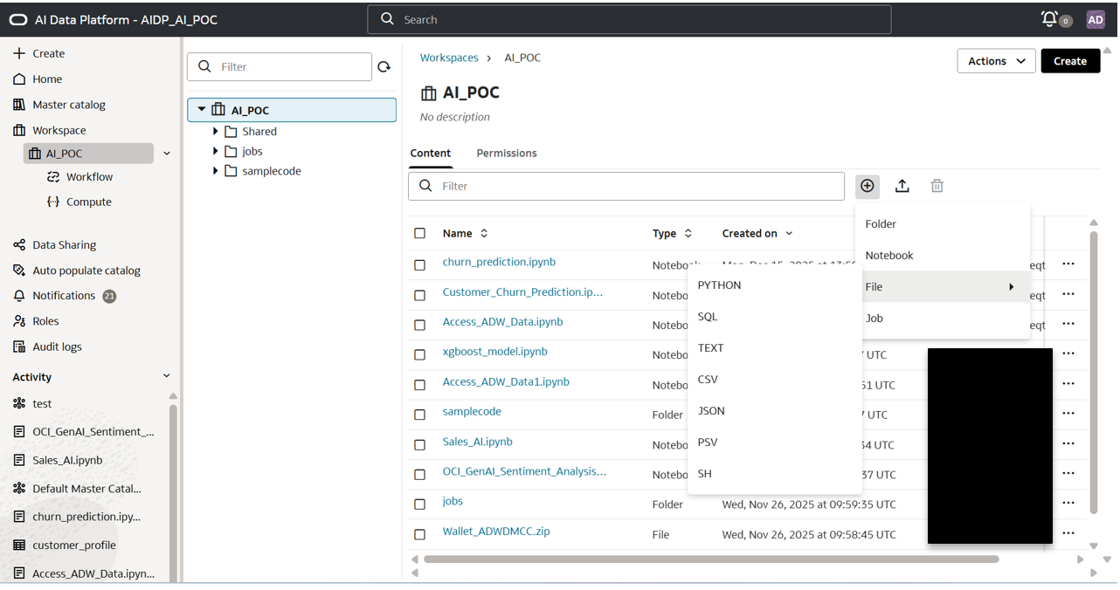
Task: Choose PYTHON from the File submenu
Action: [719, 285]
